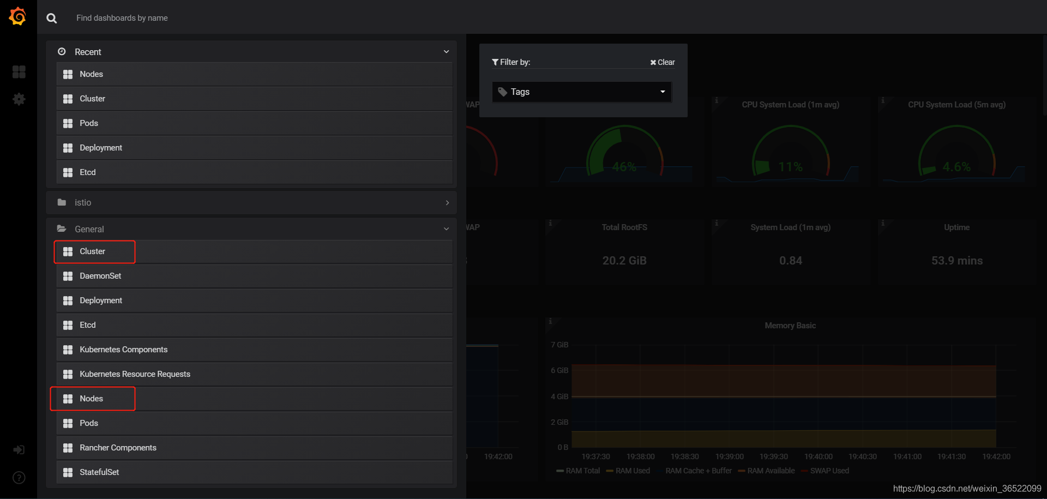The height and width of the screenshot is (499, 1047).
Task: Open Nodes dashboard under Recent
Action: pyautogui.click(x=255, y=74)
